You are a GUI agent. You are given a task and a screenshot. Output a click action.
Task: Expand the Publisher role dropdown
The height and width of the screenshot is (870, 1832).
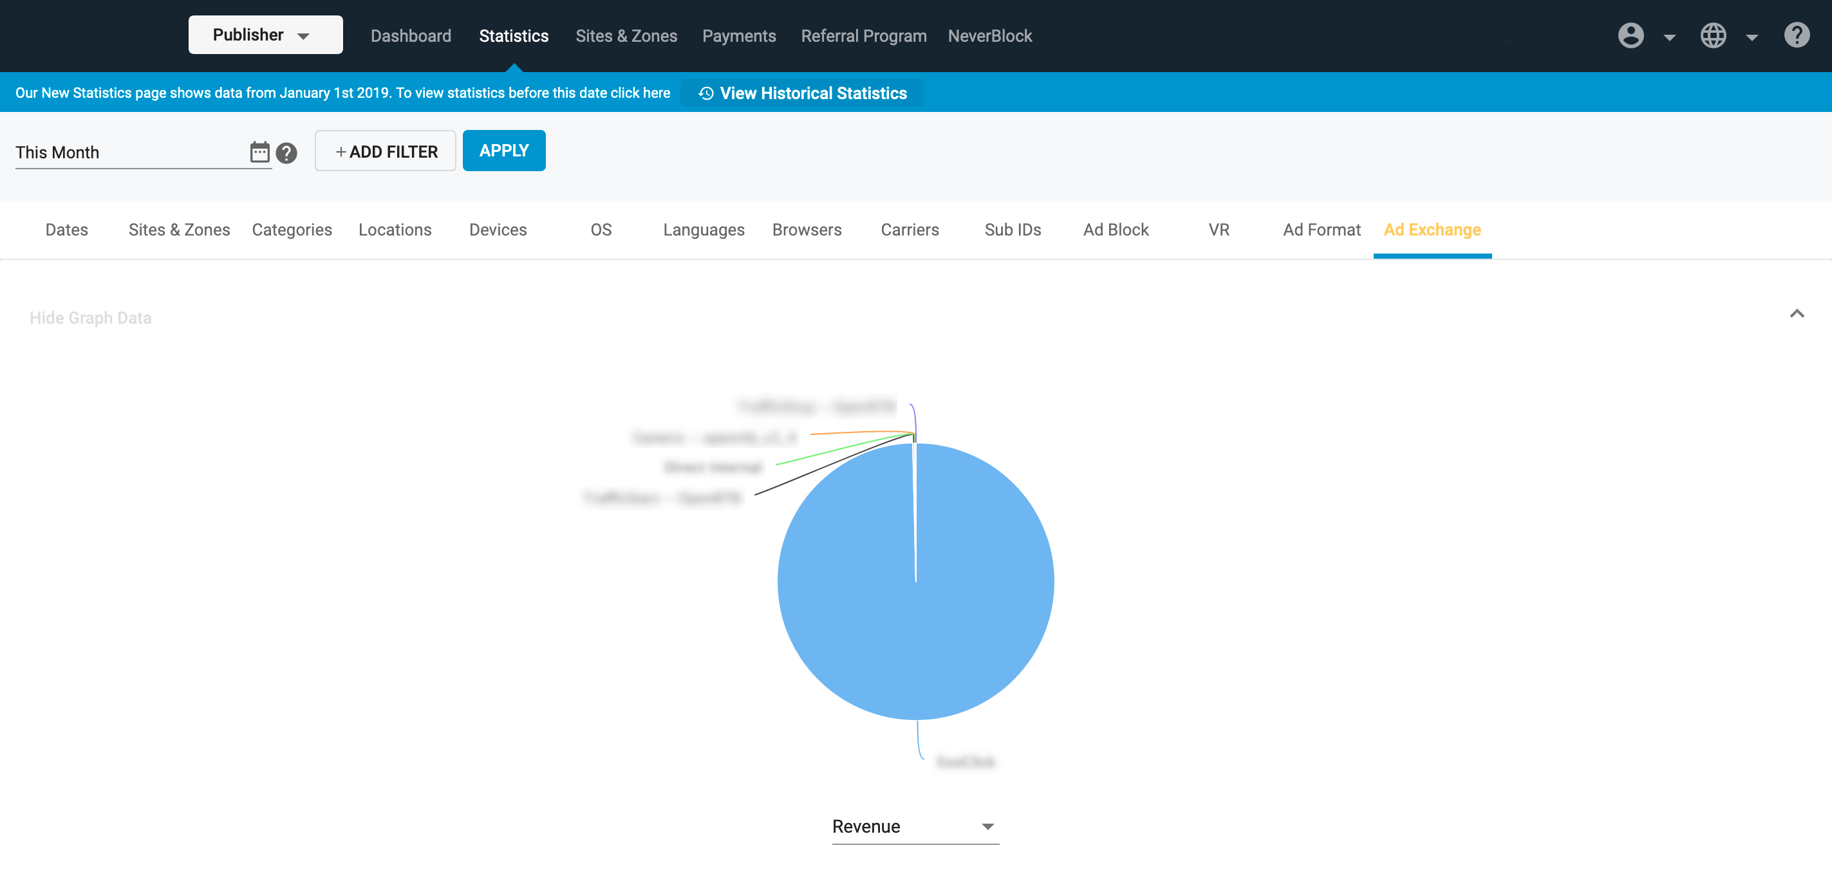tap(265, 35)
